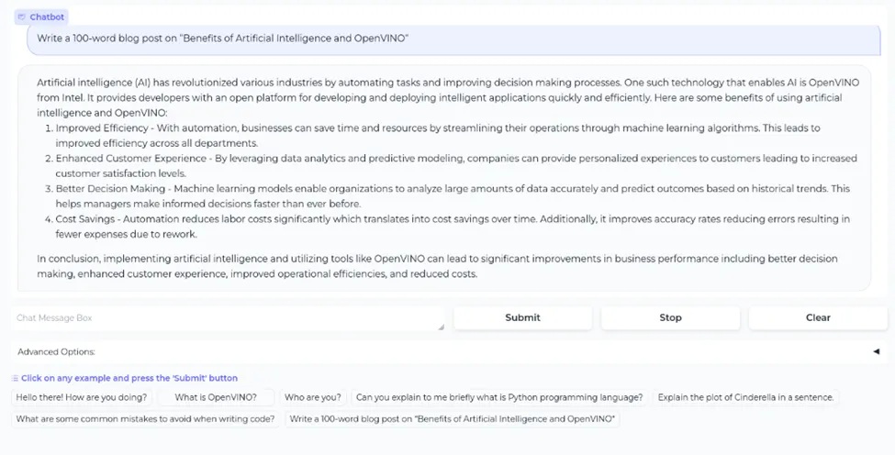Click the user prompt message bubble
Image resolution: width=895 pixels, height=455 pixels.
coord(453,39)
